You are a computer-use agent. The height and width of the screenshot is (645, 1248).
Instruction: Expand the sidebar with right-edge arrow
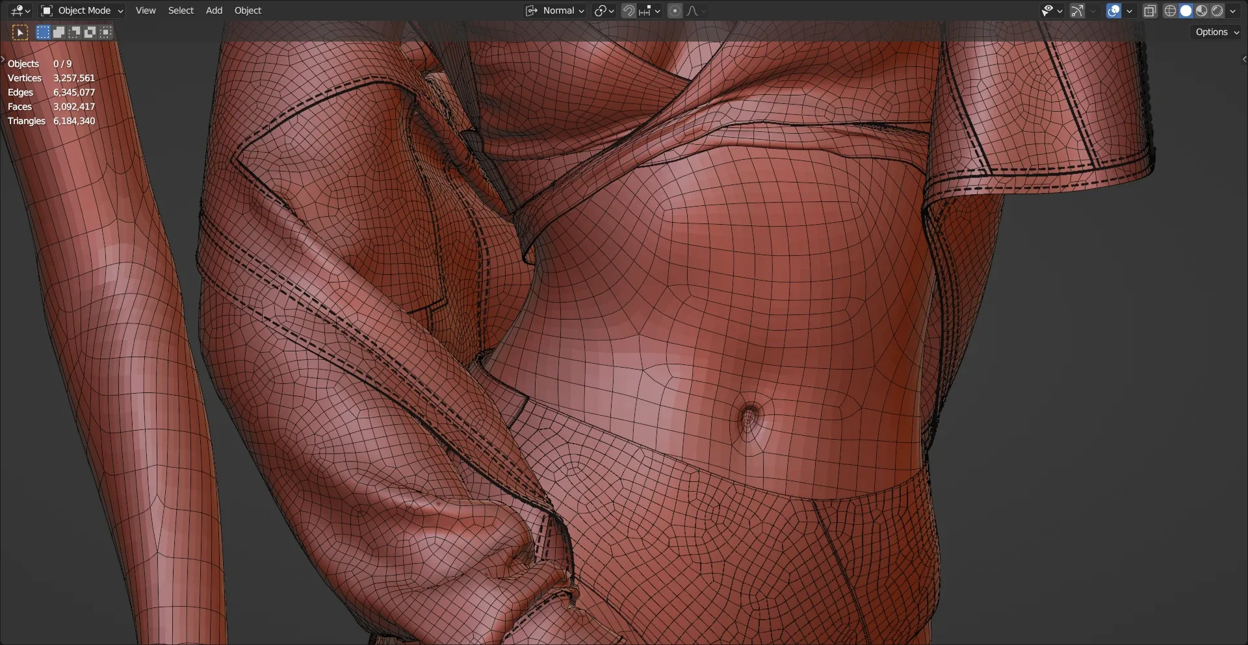coord(1244,59)
